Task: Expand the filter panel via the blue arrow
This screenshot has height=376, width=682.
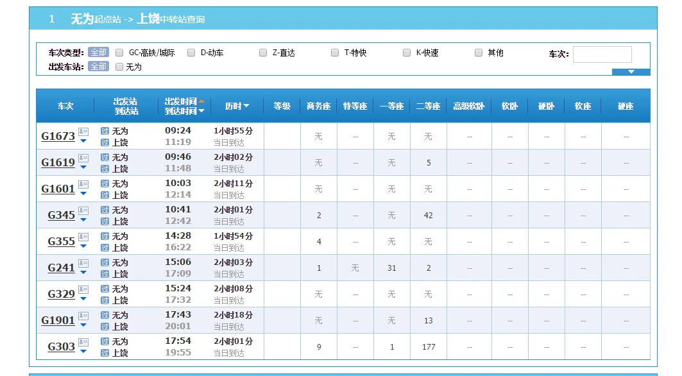Action: (631, 73)
